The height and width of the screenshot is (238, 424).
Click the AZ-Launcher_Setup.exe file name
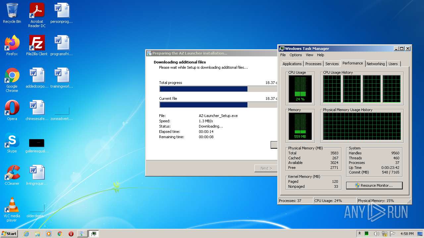point(218,116)
